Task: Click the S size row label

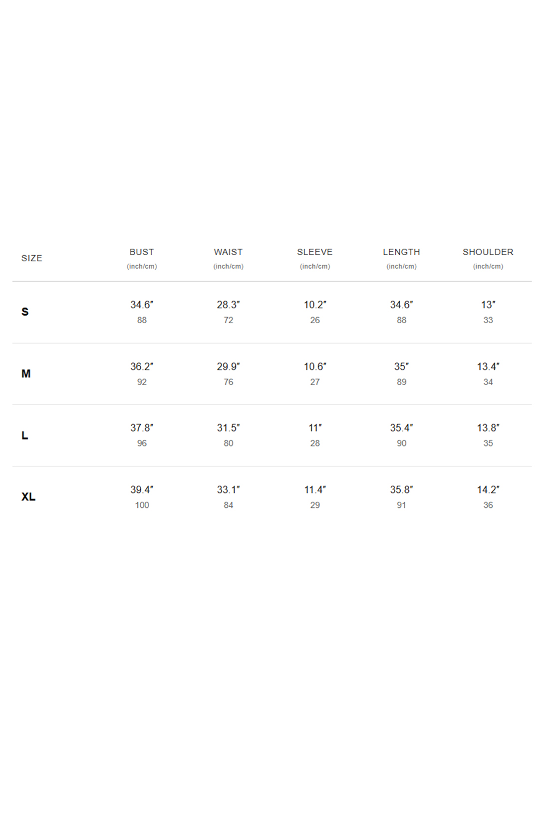Action: click(25, 312)
